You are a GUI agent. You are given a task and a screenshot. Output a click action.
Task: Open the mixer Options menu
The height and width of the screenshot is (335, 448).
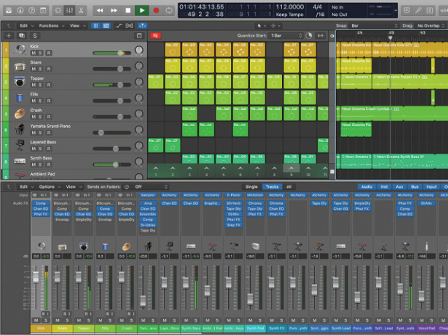tap(50, 187)
